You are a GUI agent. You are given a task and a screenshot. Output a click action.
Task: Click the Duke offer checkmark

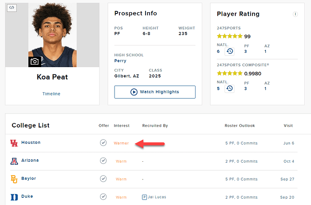pos(103,197)
